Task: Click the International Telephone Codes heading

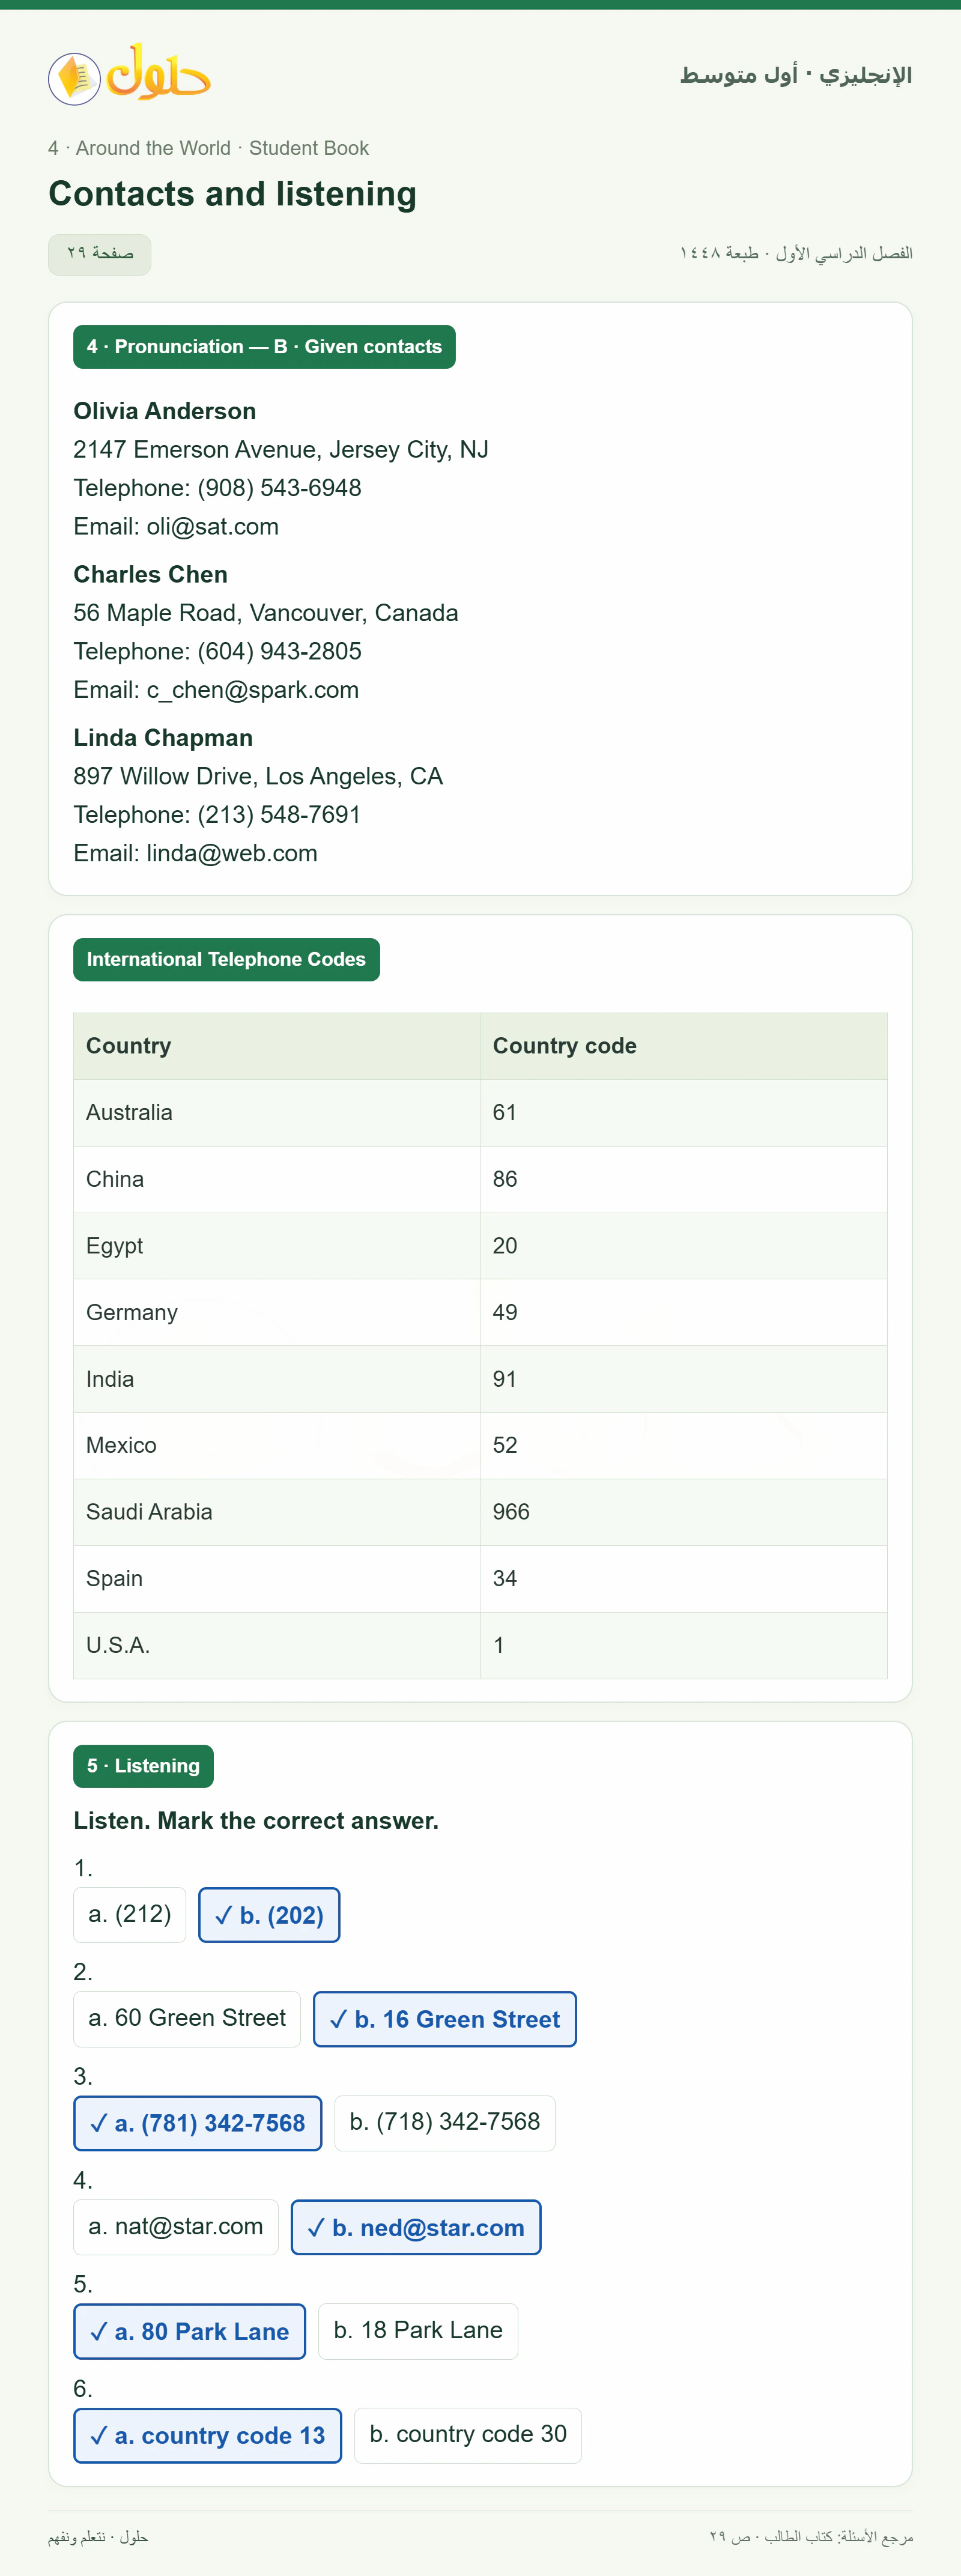Action: [226, 959]
